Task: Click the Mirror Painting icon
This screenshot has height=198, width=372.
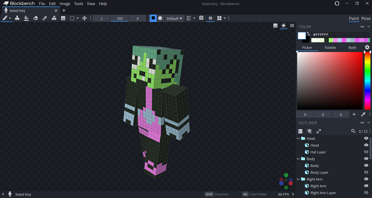Action: 189,18
